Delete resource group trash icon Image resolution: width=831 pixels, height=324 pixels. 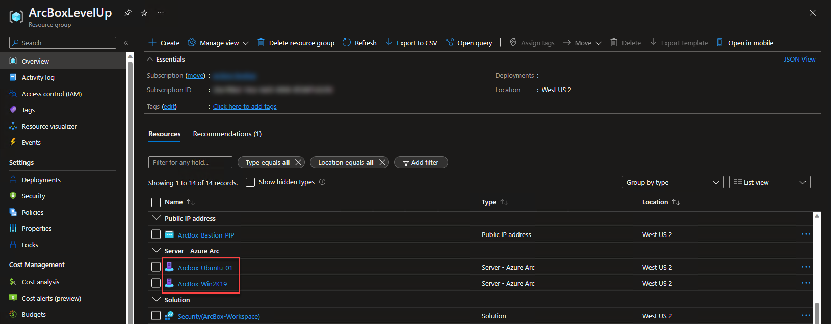tap(261, 42)
